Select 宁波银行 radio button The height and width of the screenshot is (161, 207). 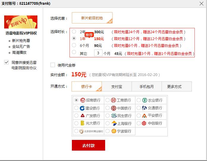[108, 131]
